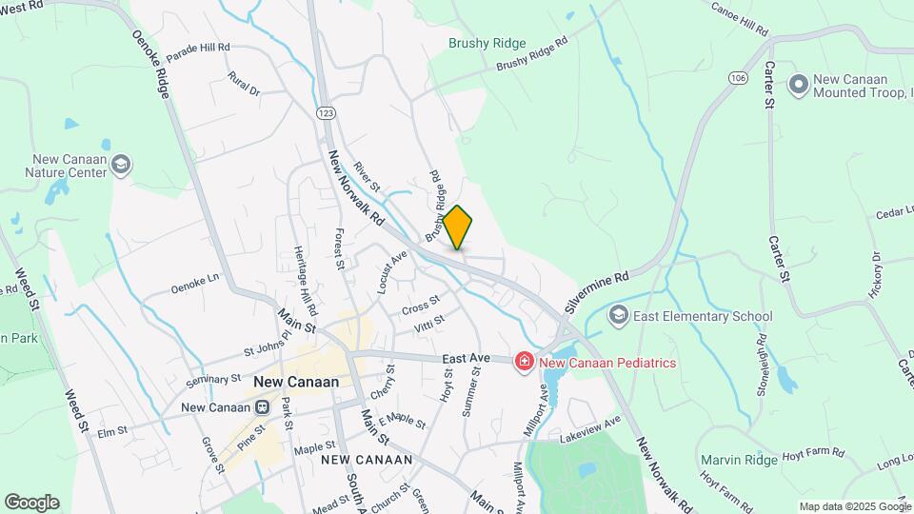Click the Route 106 highway shield

pyautogui.click(x=738, y=77)
